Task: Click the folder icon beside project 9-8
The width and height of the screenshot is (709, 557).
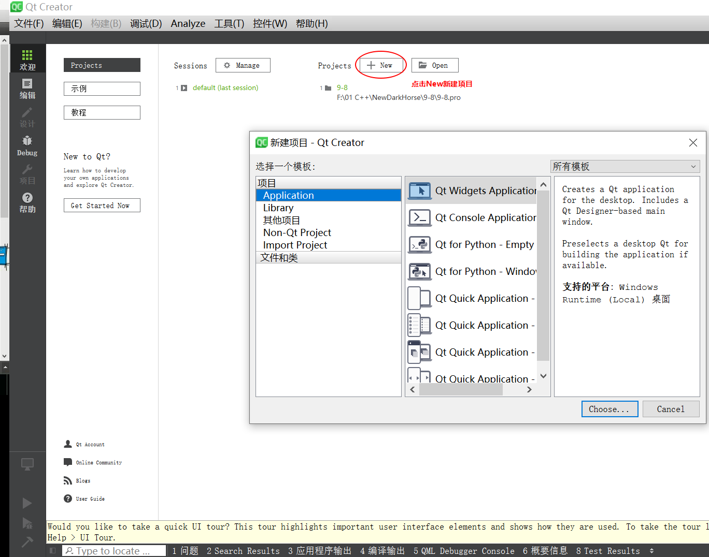Action: [328, 88]
